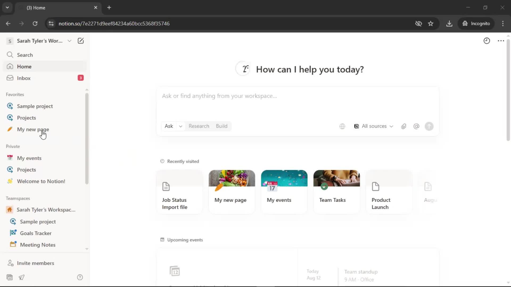Image resolution: width=511 pixels, height=287 pixels.
Task: Open Projects under Favorites
Action: pyautogui.click(x=45, y=118)
